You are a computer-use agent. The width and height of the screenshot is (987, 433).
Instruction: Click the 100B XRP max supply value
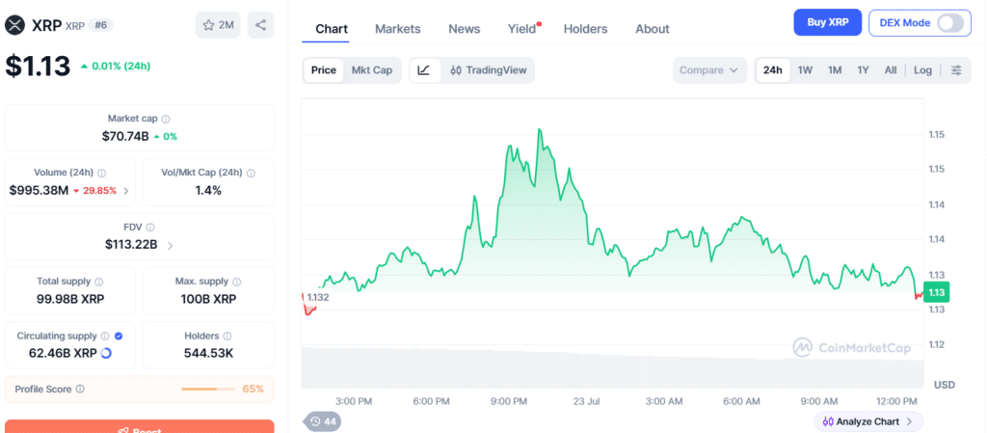click(x=208, y=299)
